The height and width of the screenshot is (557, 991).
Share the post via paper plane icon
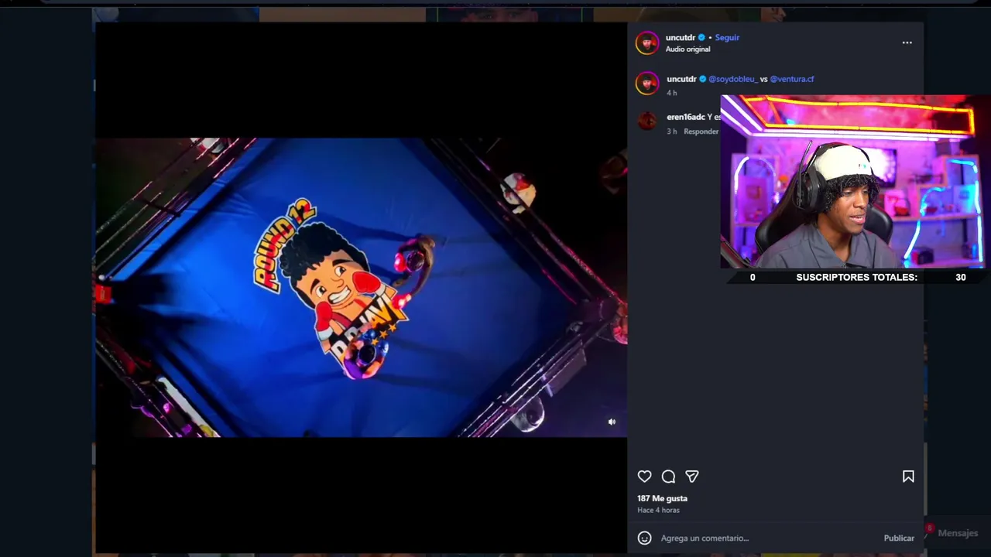pyautogui.click(x=692, y=477)
